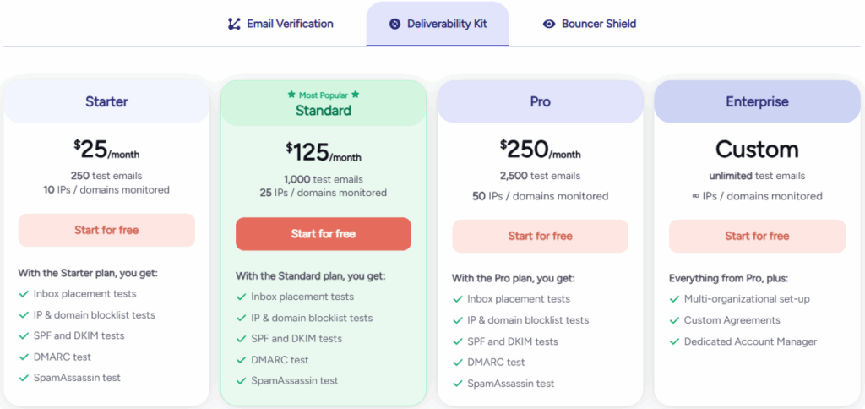
Task: Click checkmark beside Pro SpamAssassin test
Action: coord(458,384)
